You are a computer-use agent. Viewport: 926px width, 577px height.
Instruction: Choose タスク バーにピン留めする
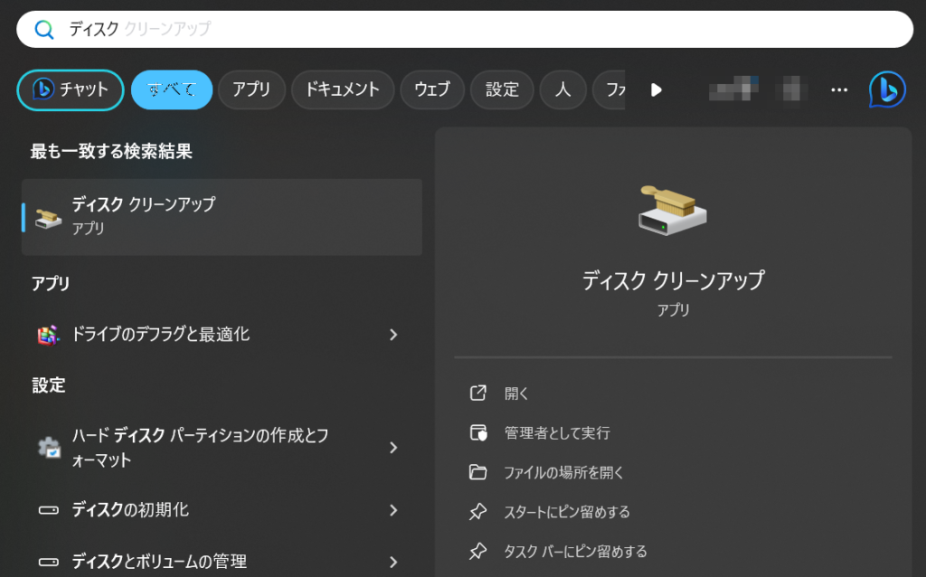[575, 552]
